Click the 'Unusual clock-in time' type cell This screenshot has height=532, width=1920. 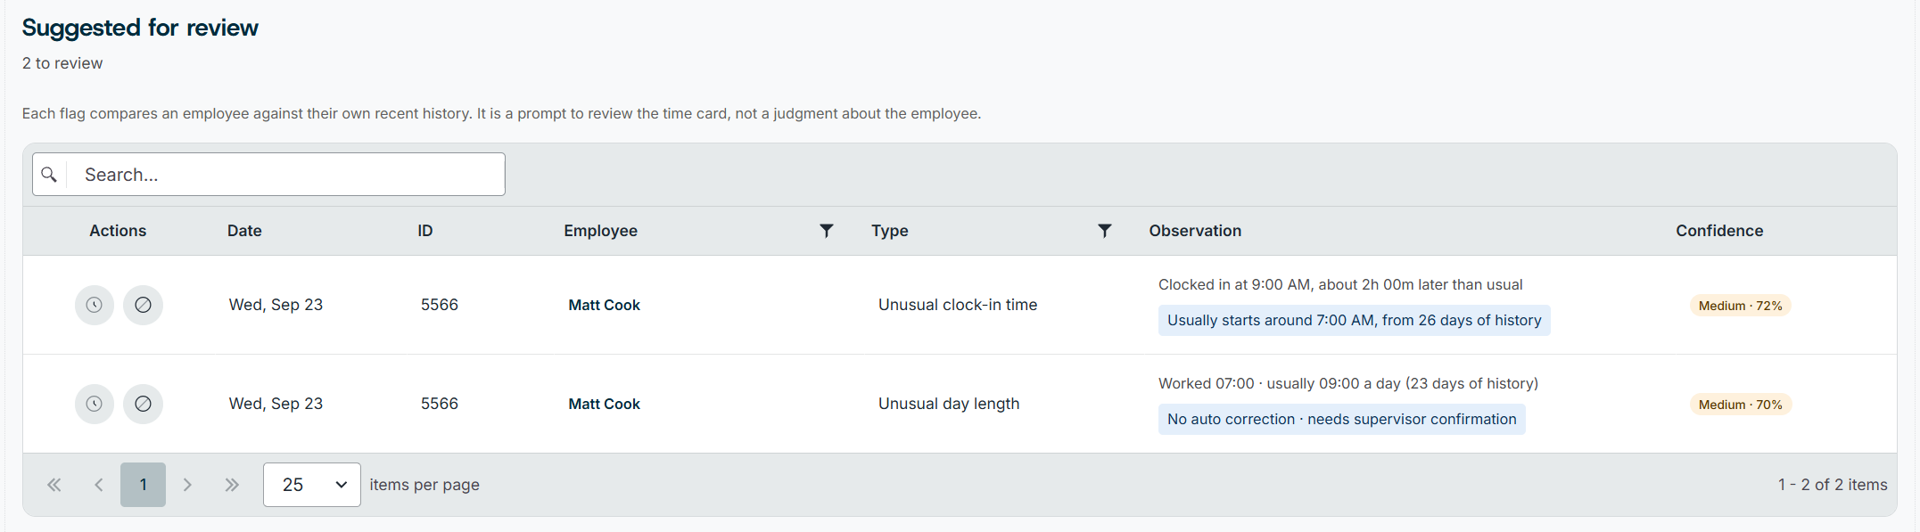coord(958,305)
